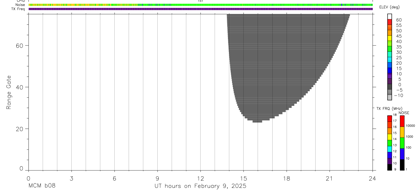Click the '17' label on TX FRQ colorbar
419x193 pixels.
[x=395, y=121]
